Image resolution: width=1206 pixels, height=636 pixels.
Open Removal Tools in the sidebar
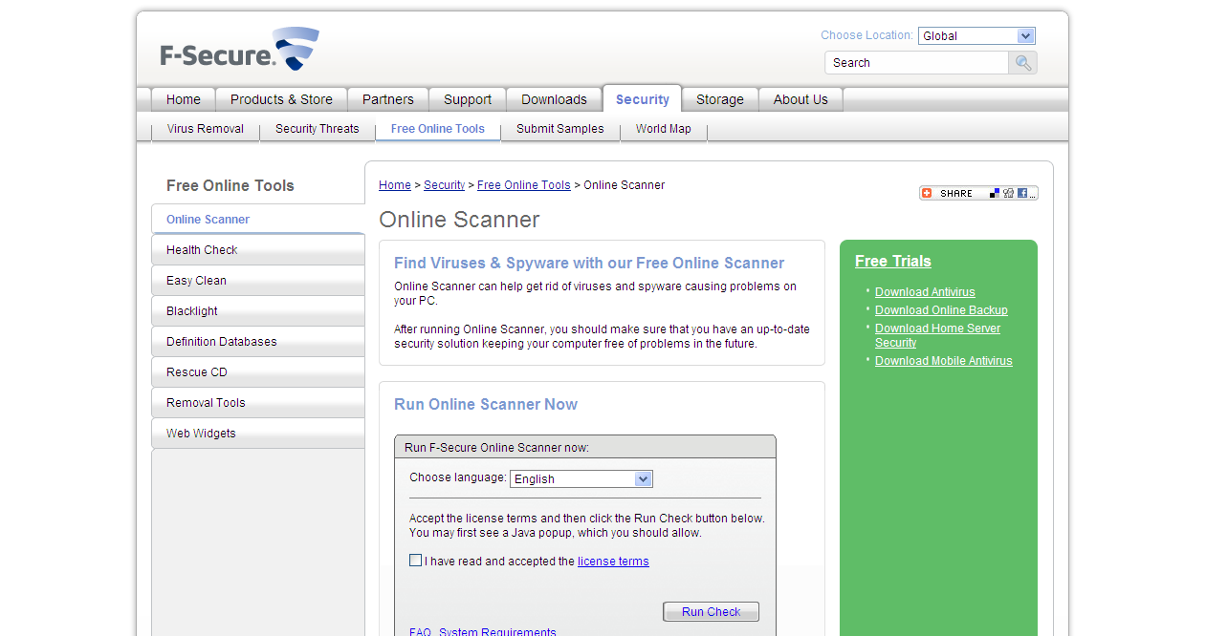click(x=258, y=403)
